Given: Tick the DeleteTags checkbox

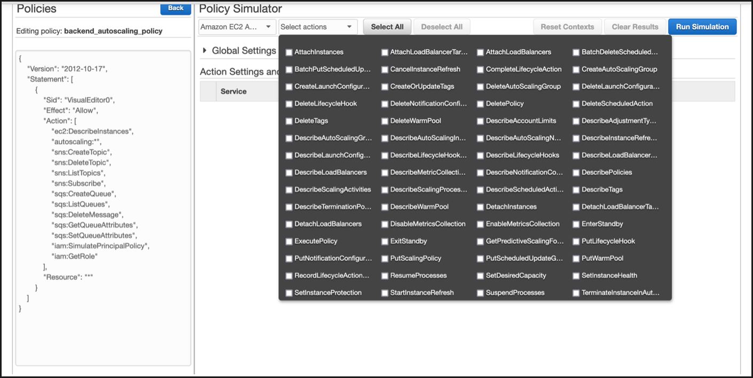Looking at the screenshot, I should click(289, 121).
